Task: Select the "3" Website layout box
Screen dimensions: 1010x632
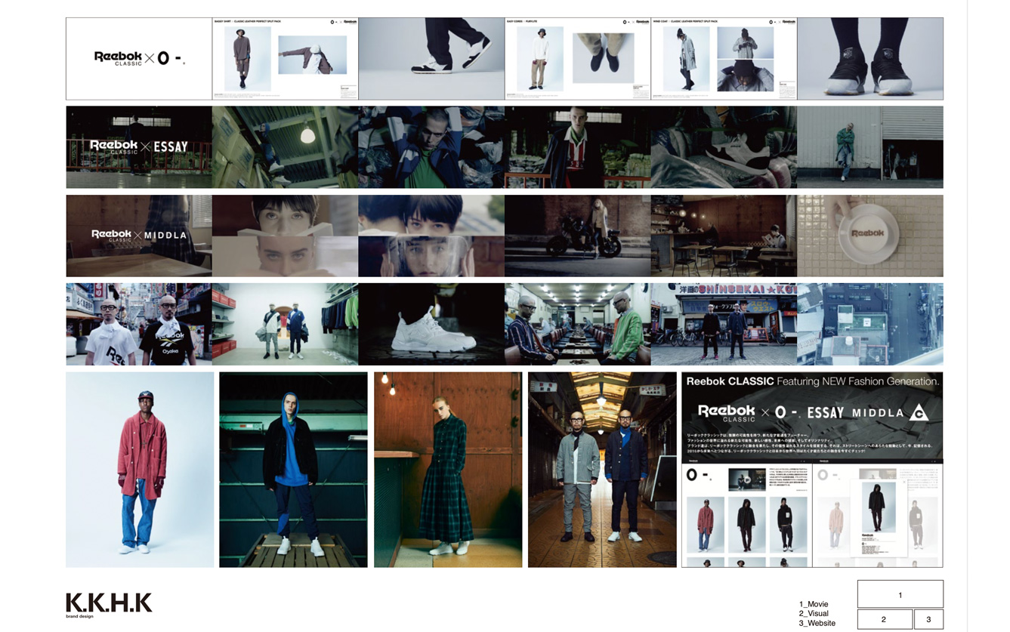Action: [x=928, y=619]
